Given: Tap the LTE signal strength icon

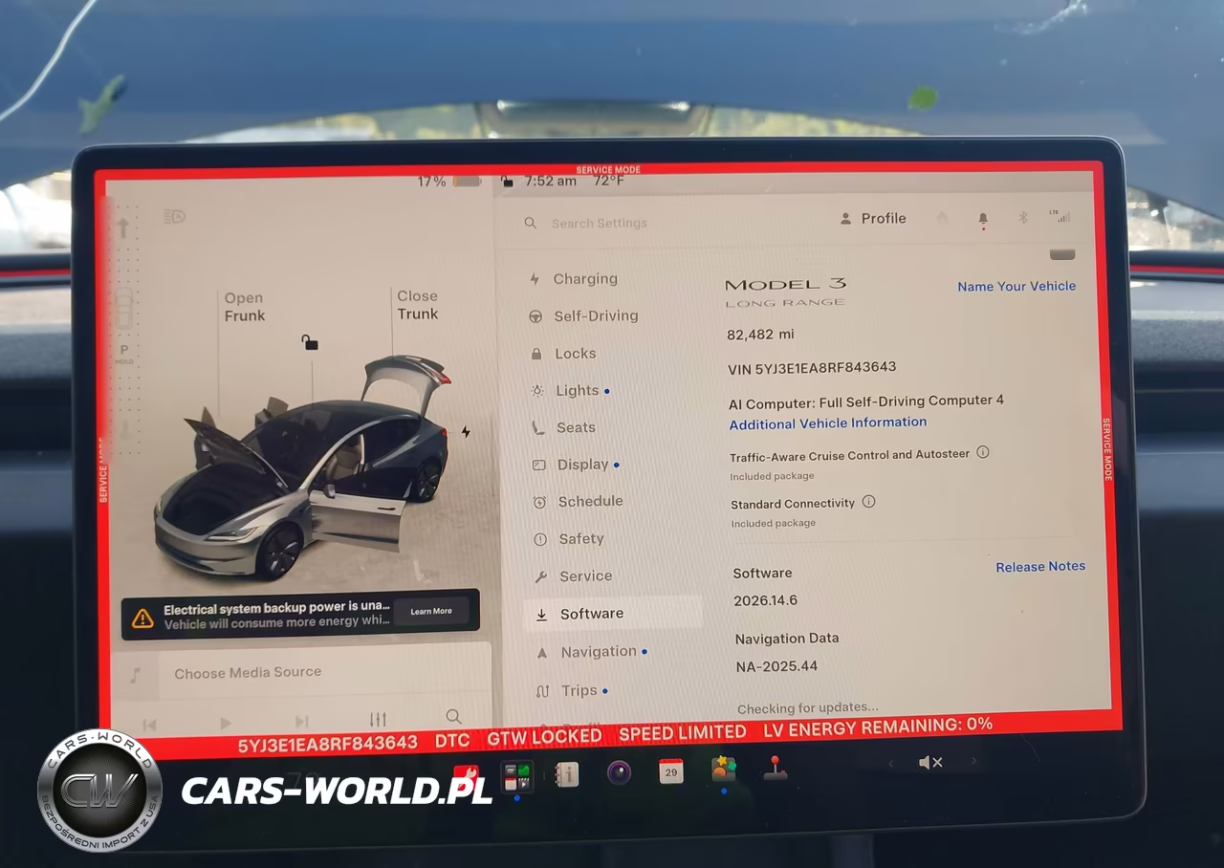Looking at the screenshot, I should (1060, 216).
